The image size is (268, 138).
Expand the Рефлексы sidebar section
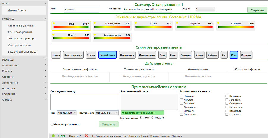[23, 60]
